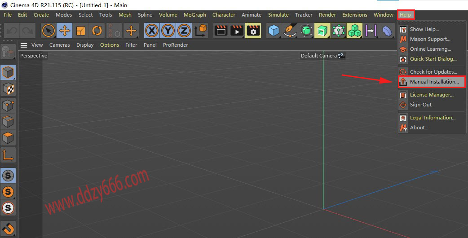Click the Redo arrow icon
The image size is (468, 238).
(28, 31)
